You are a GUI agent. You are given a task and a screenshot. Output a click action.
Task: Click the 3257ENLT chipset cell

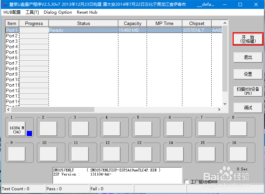pyautogui.click(x=197, y=30)
